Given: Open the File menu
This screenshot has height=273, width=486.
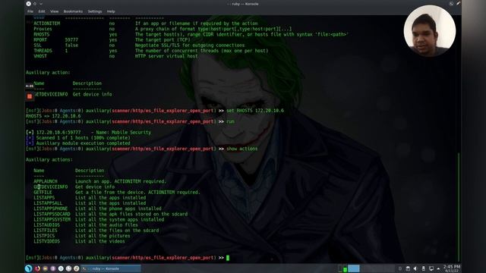Looking at the screenshot, I should pyautogui.click(x=30, y=11).
